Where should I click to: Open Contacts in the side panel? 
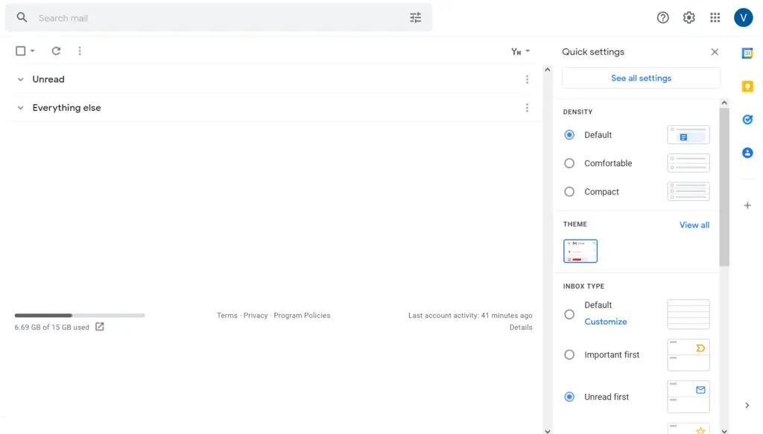click(747, 153)
